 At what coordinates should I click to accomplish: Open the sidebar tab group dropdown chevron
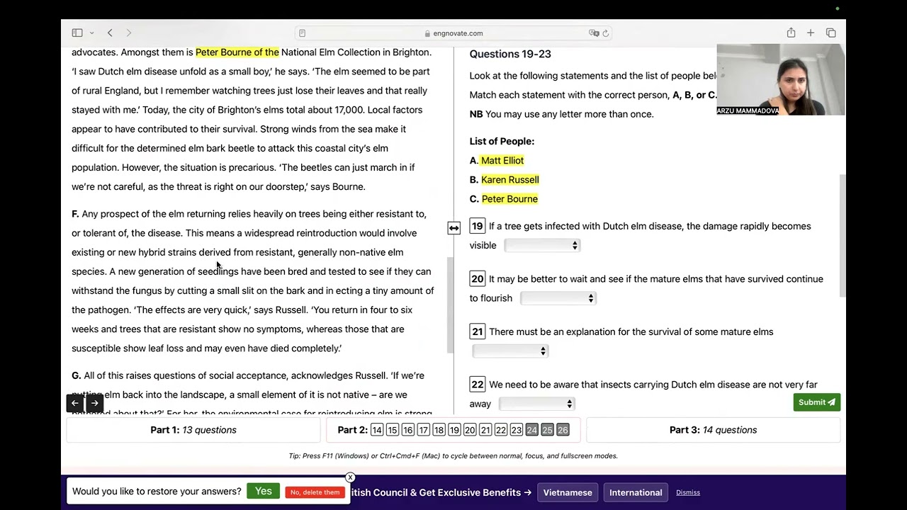[x=91, y=33]
